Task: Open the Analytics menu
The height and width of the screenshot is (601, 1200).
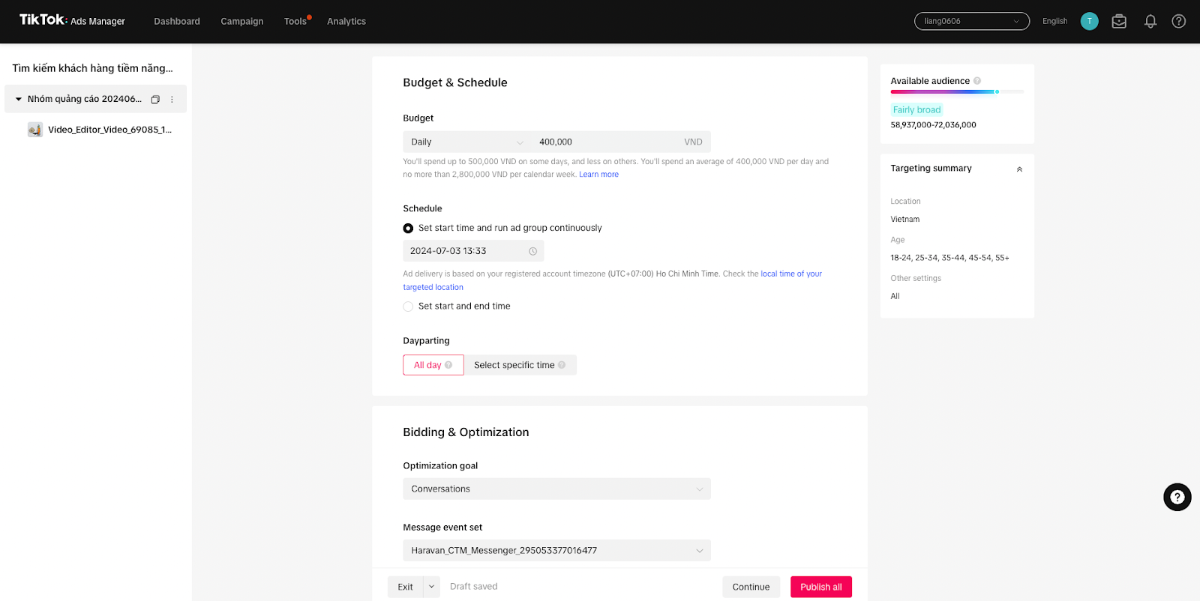Action: point(346,22)
